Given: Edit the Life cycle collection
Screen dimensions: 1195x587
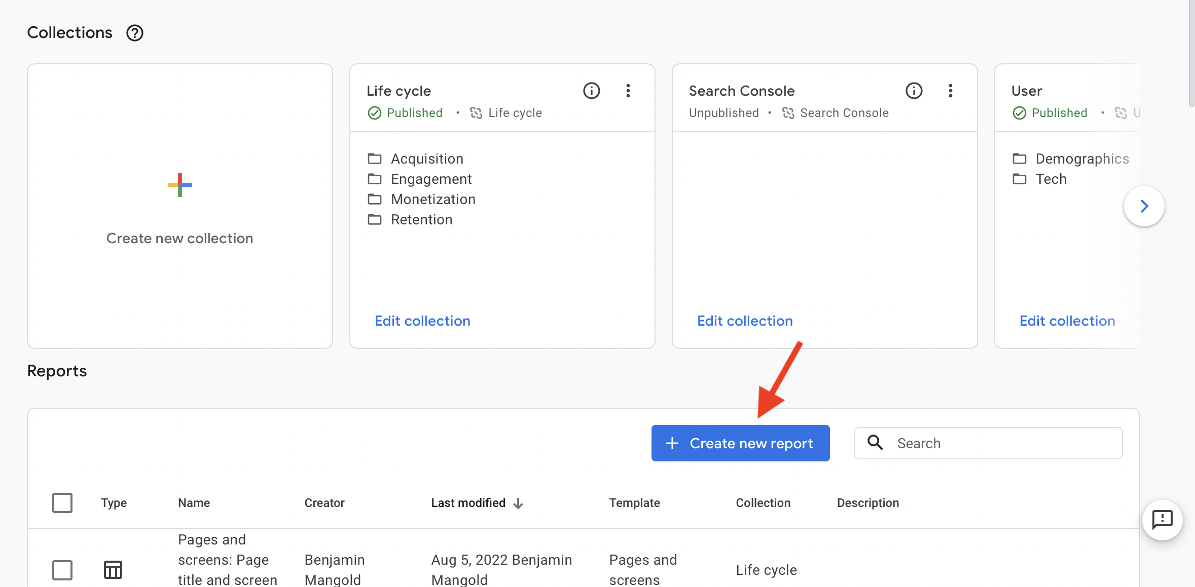Looking at the screenshot, I should pos(422,321).
